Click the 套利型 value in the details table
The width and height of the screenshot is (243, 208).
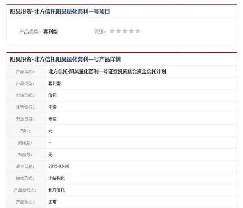[54, 84]
